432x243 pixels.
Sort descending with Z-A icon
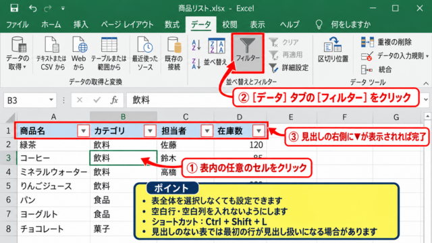tap(196, 63)
